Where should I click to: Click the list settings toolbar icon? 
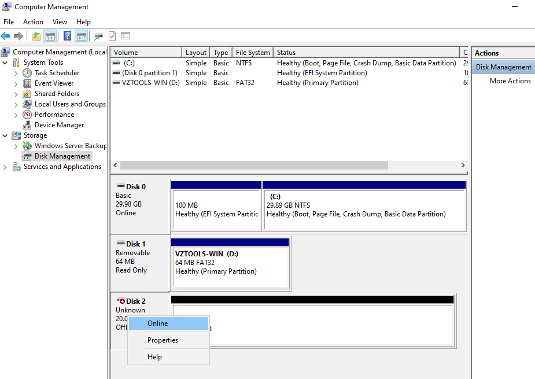(126, 36)
